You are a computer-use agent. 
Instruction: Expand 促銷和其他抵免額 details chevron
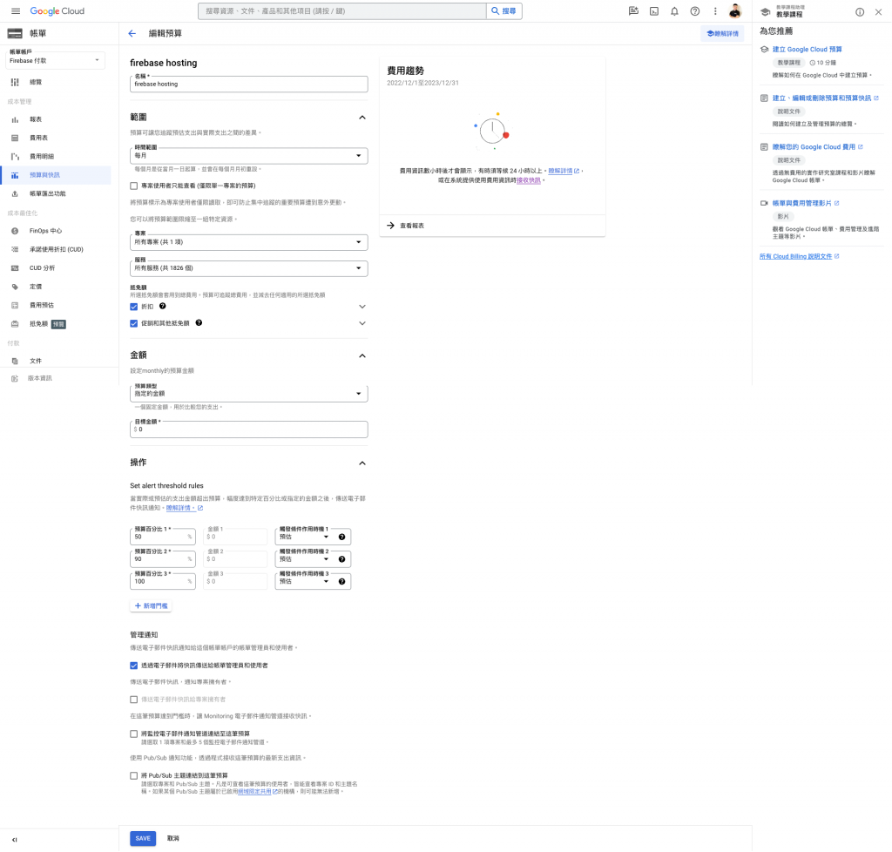click(362, 323)
